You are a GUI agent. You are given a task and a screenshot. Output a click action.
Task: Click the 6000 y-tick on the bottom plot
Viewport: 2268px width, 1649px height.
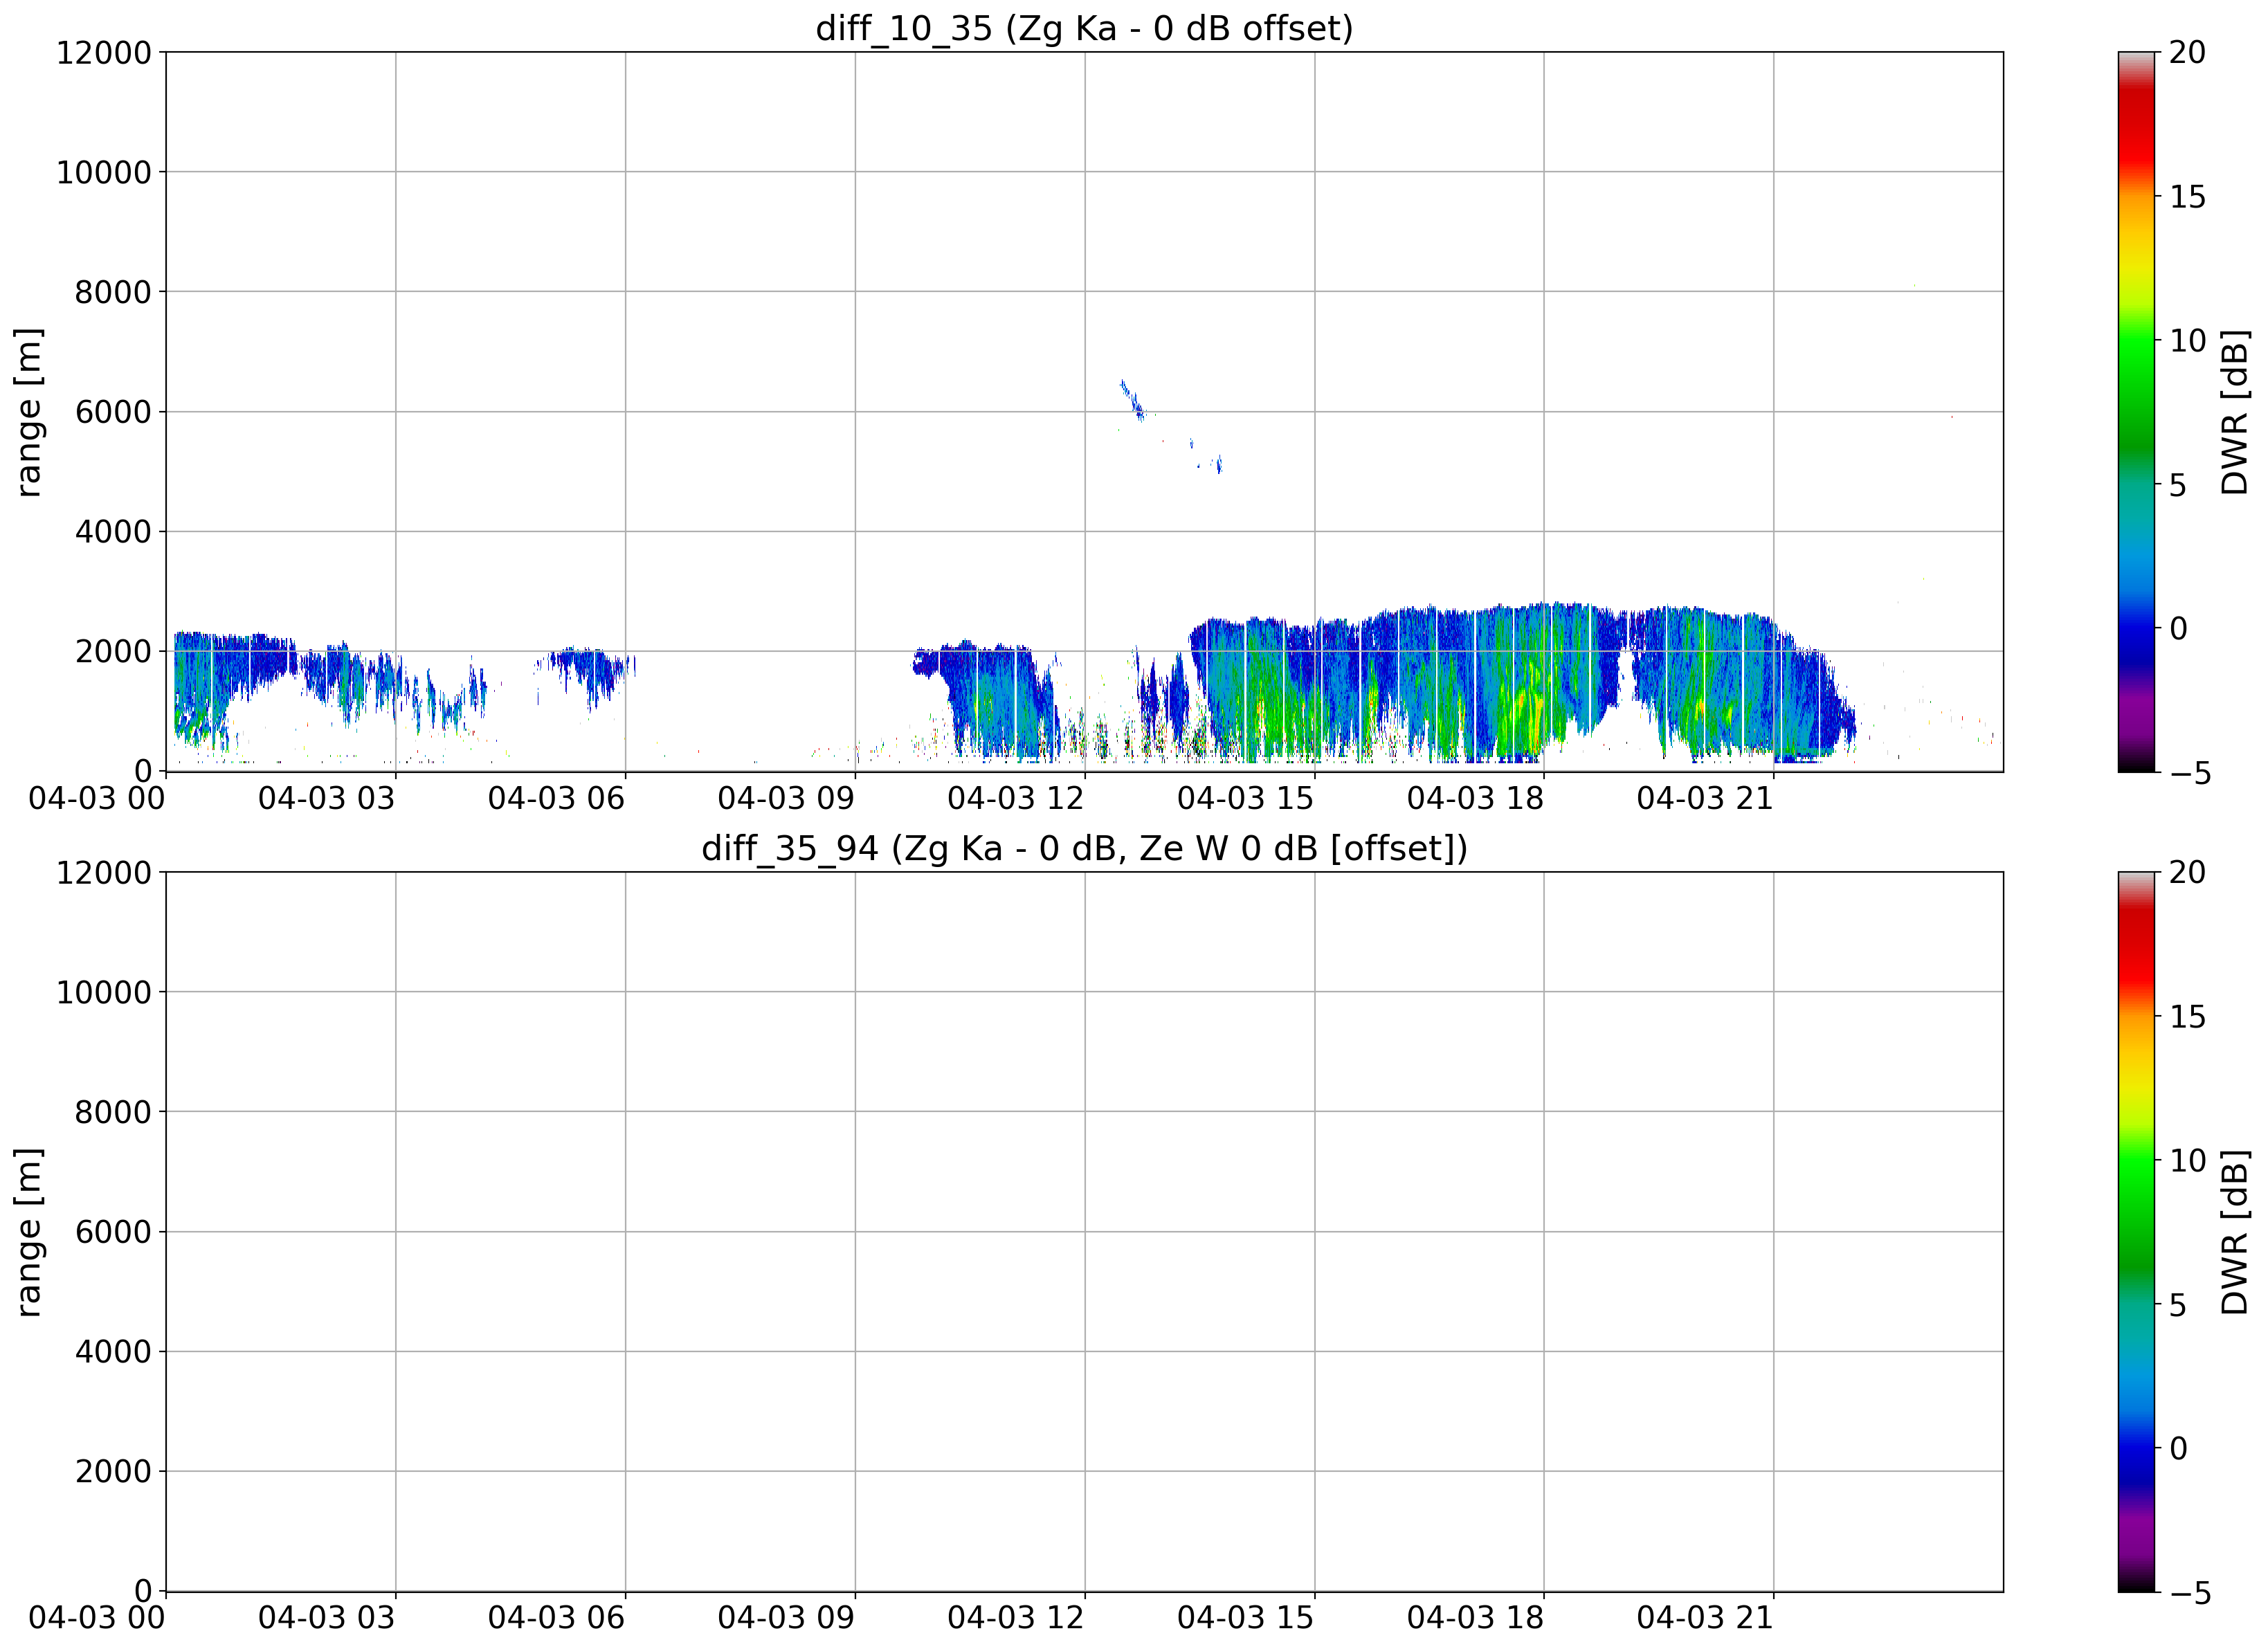click(113, 1232)
